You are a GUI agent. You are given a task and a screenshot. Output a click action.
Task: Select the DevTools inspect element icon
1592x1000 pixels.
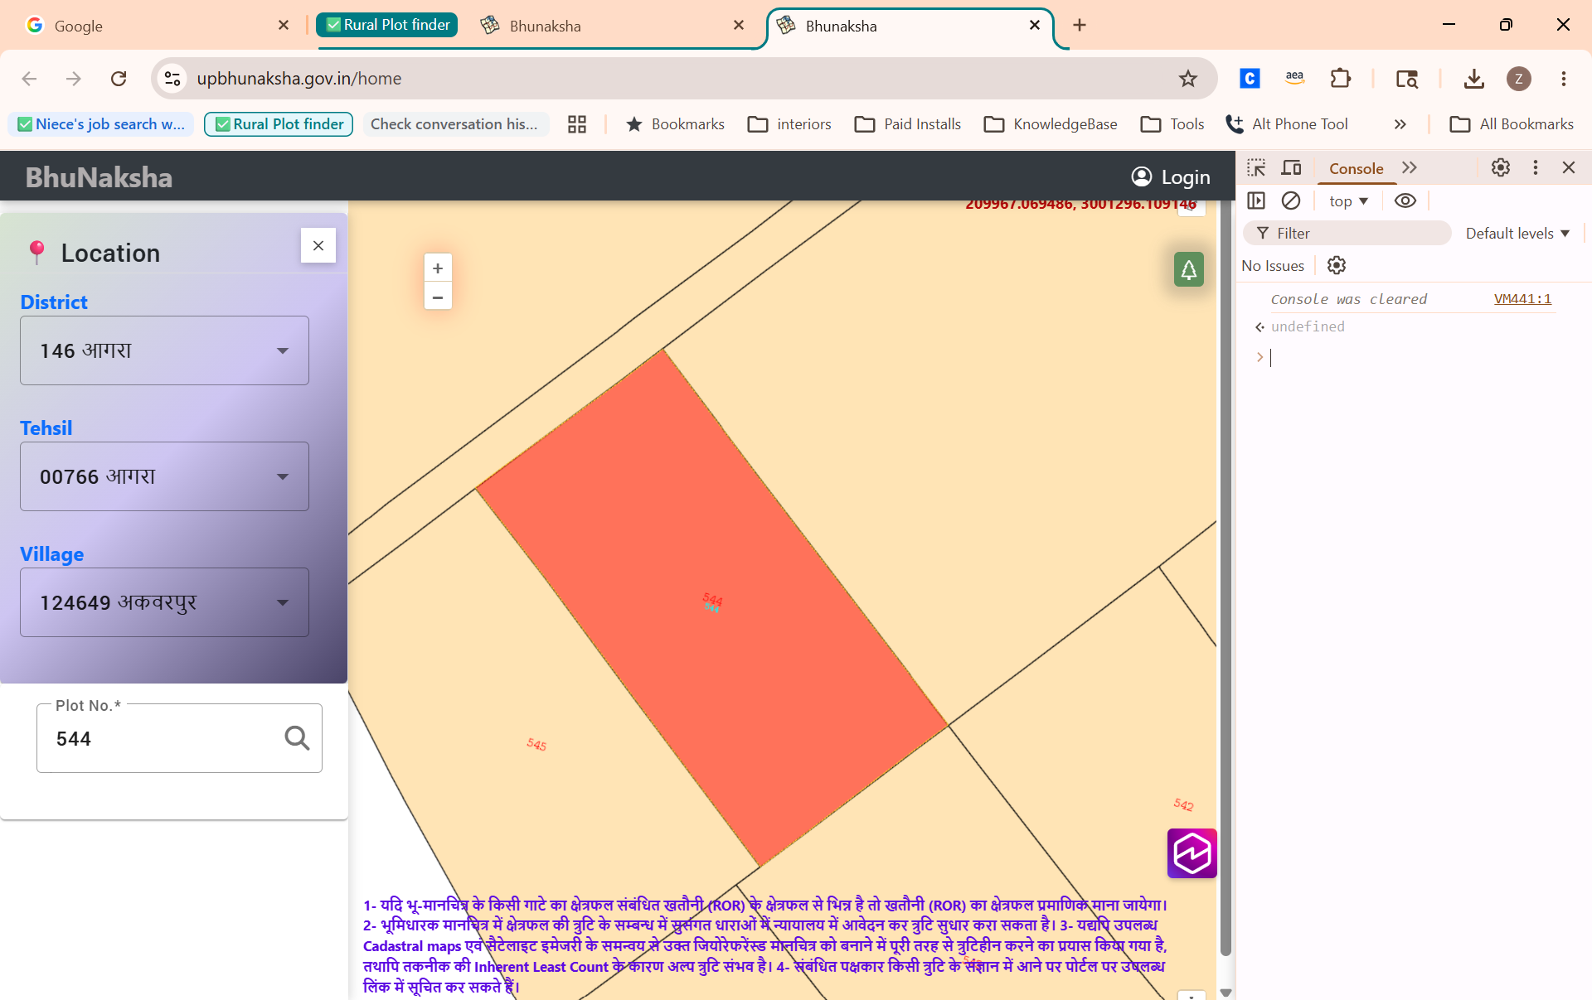[x=1256, y=168]
